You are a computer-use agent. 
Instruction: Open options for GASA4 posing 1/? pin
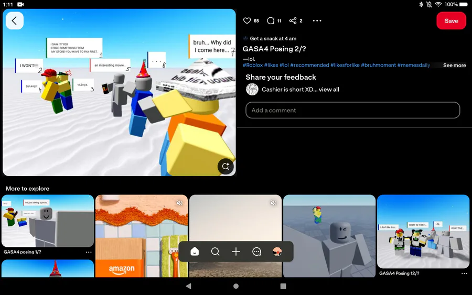tap(89, 252)
